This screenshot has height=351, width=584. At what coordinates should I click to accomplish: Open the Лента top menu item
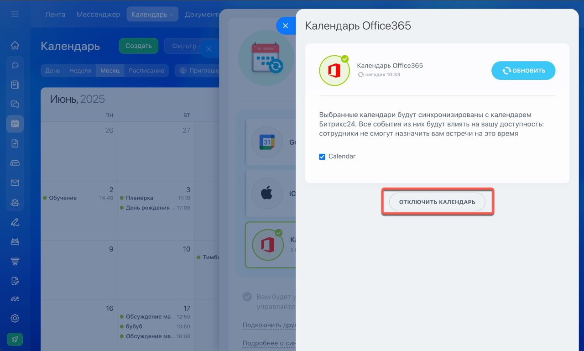55,14
